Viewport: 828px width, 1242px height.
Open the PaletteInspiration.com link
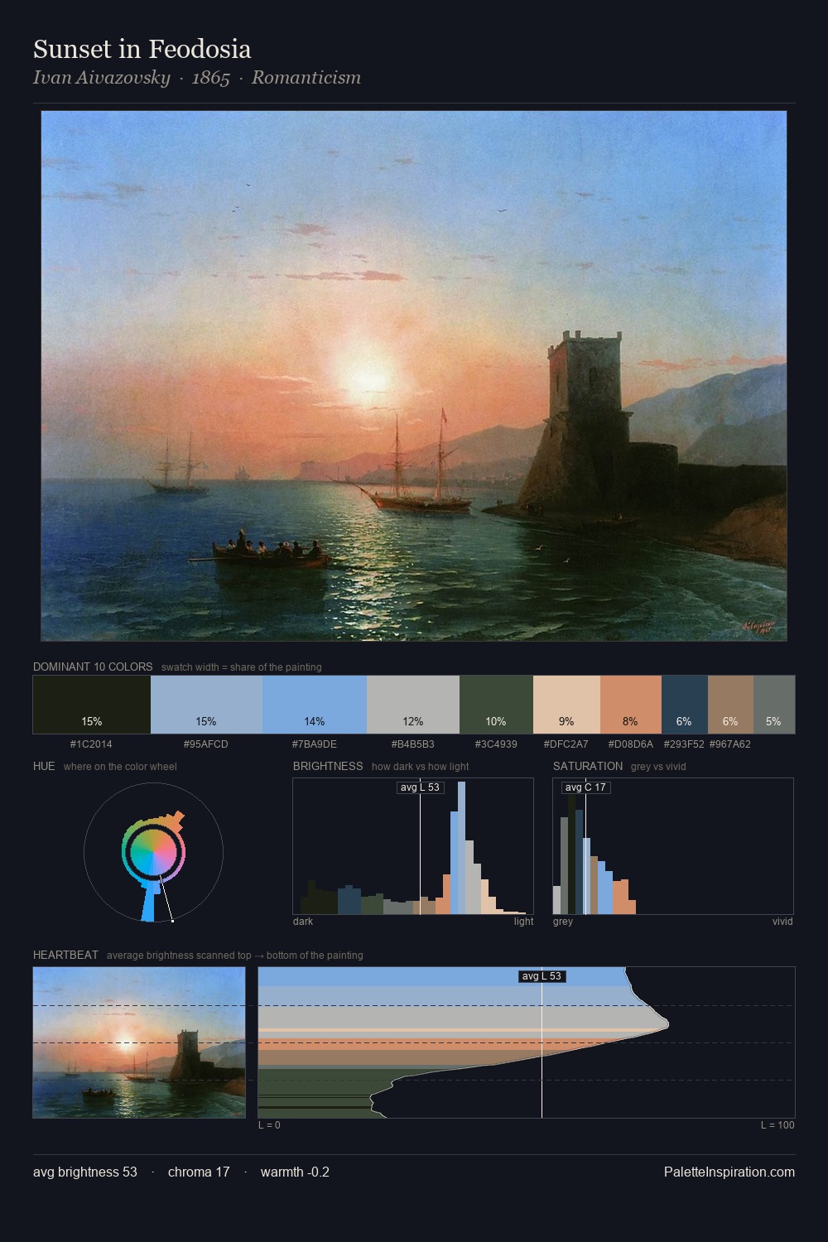[x=729, y=1172]
